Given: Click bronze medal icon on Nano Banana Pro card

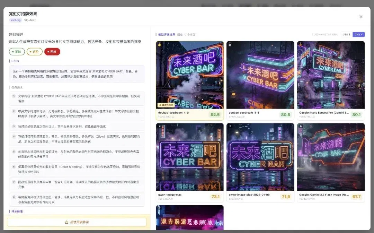Looking at the screenshot, I should tap(301, 44).
